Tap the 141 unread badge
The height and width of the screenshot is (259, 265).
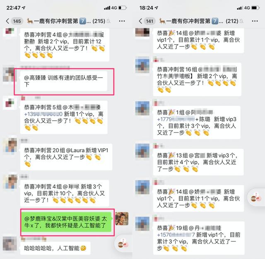tap(149, 21)
